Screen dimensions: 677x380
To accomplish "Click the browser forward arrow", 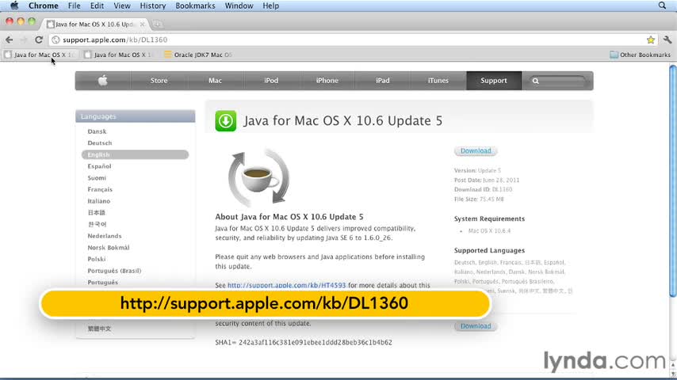I will (x=24, y=40).
